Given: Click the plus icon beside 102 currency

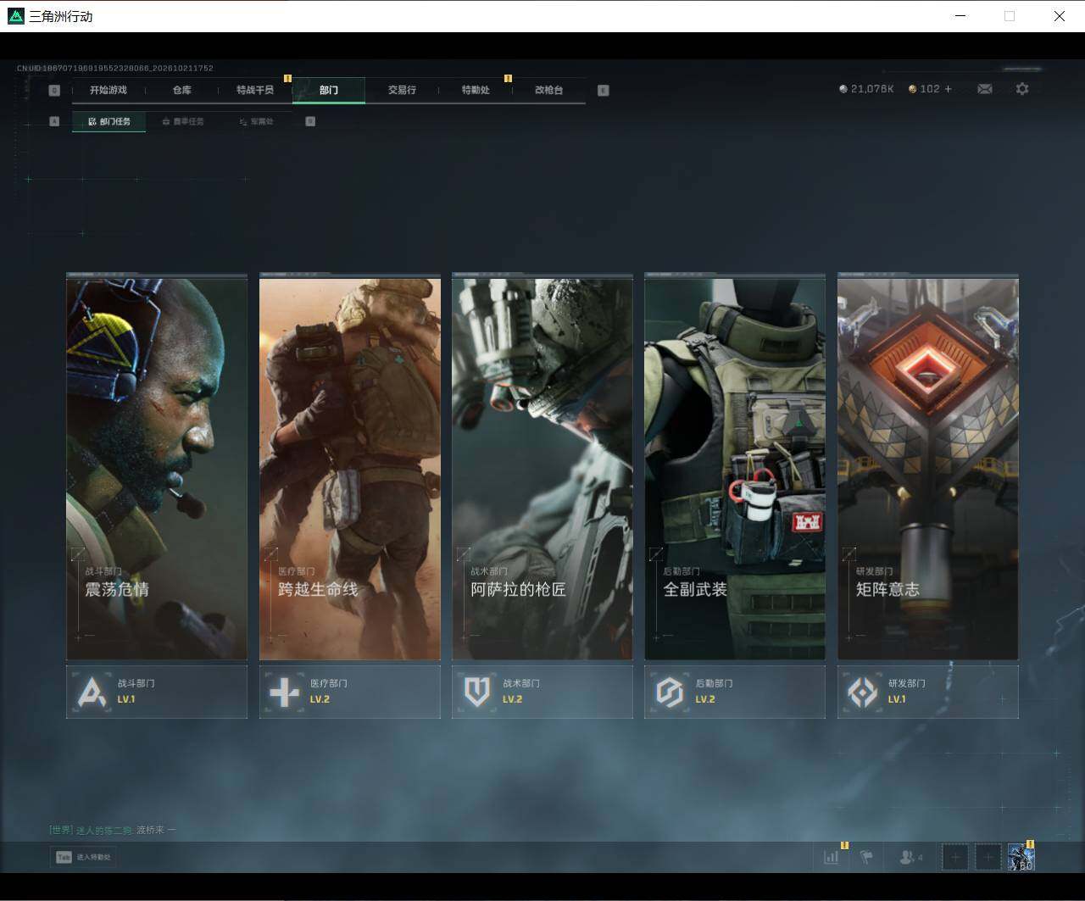Looking at the screenshot, I should 948,89.
